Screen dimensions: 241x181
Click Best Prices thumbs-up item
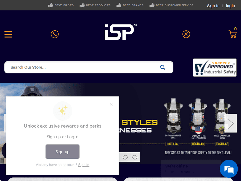61,5
